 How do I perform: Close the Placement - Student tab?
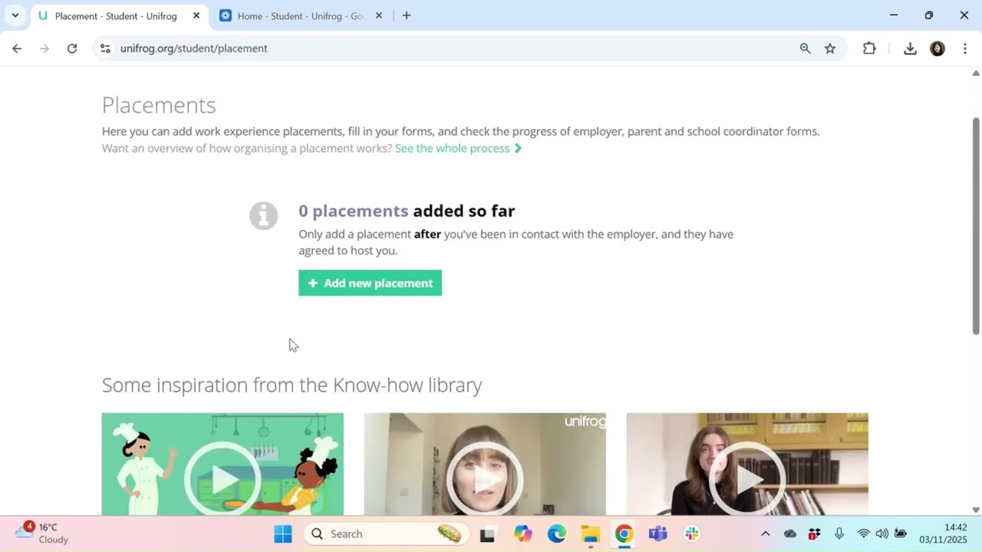(196, 15)
